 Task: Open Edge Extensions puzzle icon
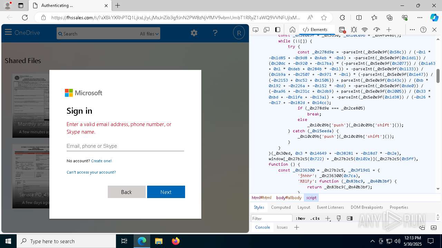tap(342, 18)
